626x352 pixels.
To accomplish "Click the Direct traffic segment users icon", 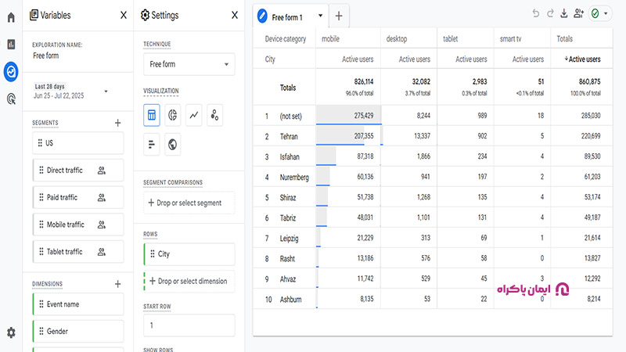I will pos(102,171).
